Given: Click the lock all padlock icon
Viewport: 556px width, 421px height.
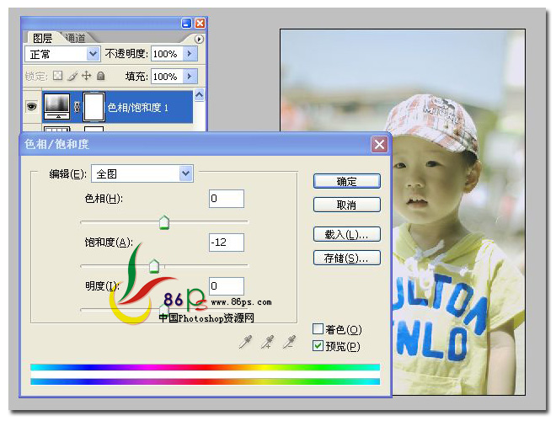Looking at the screenshot, I should (x=101, y=76).
